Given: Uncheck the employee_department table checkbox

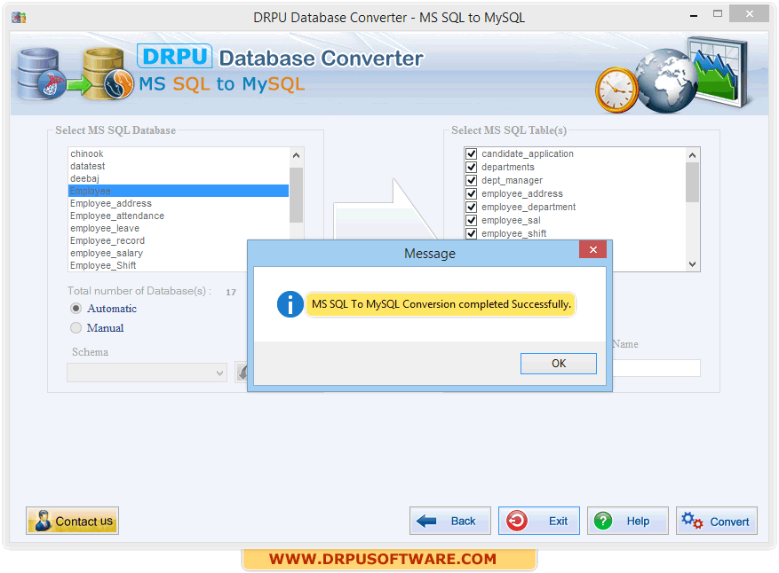Looking at the screenshot, I should click(x=472, y=207).
